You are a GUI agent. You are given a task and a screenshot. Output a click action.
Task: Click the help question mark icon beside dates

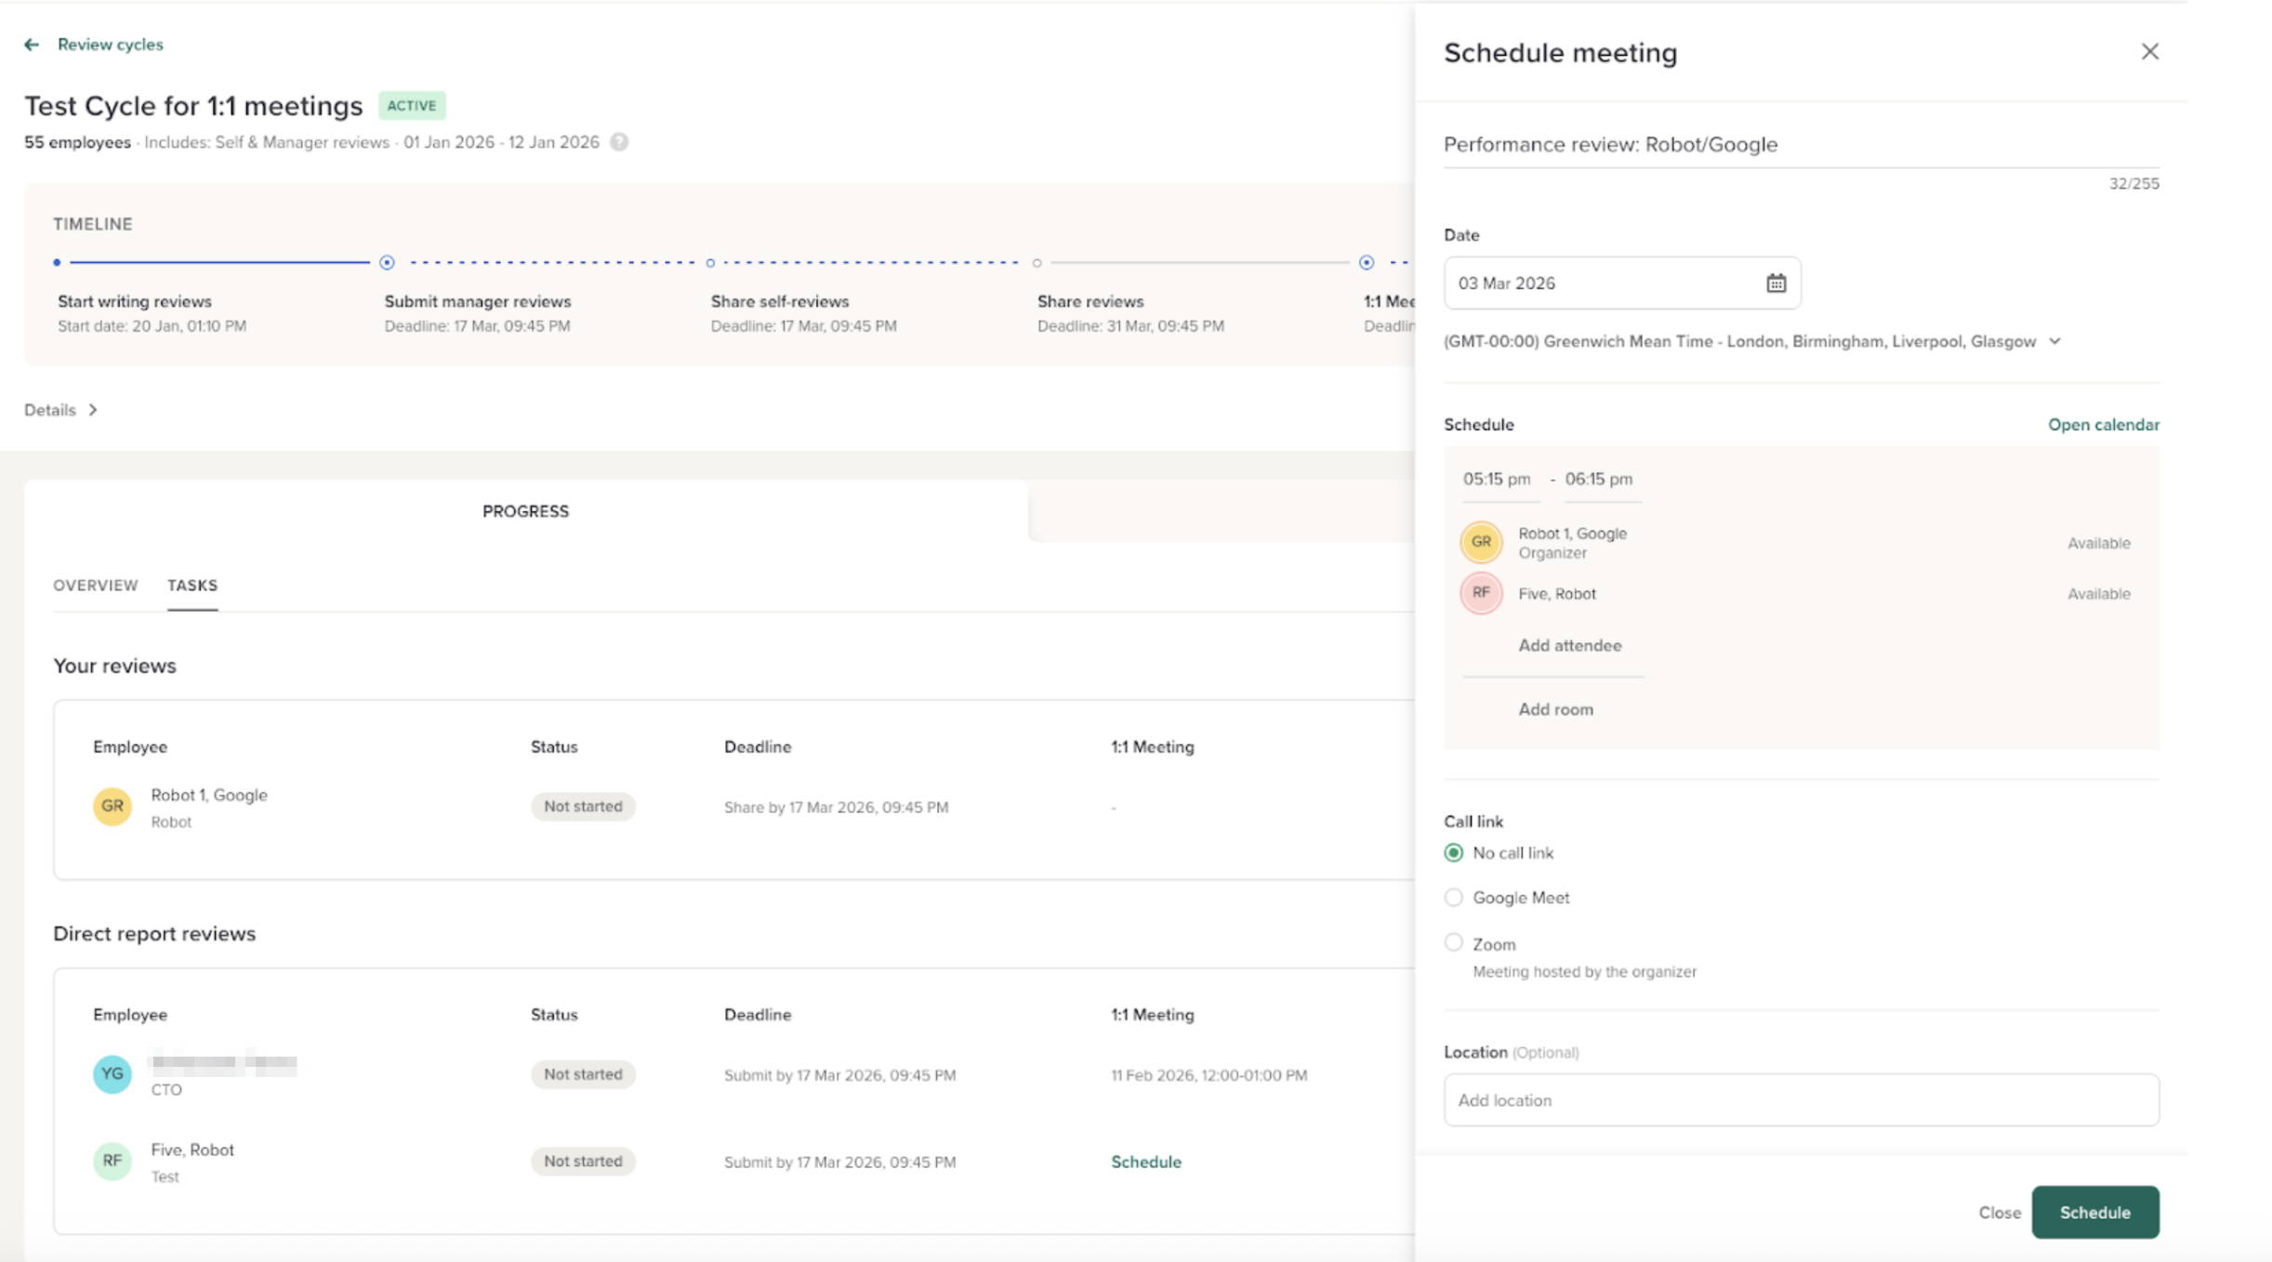click(619, 142)
